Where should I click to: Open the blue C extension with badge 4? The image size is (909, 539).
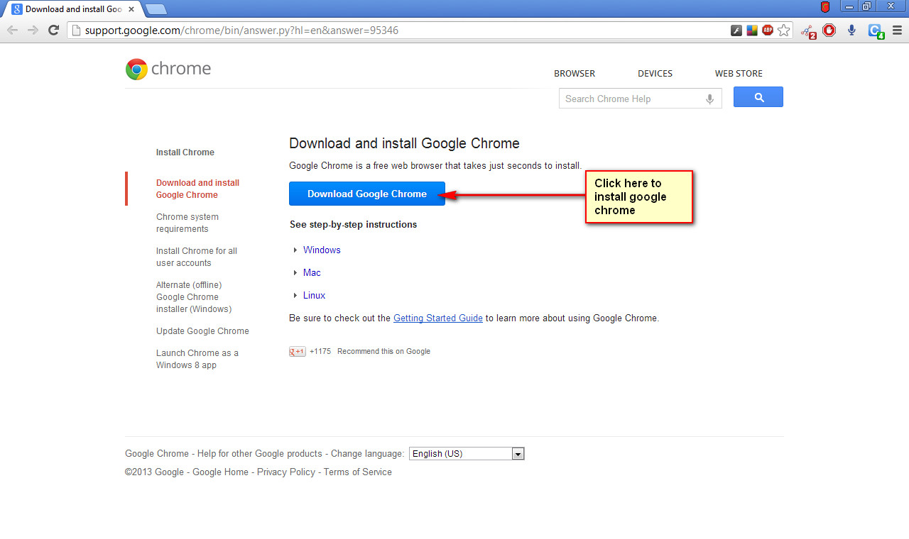point(876,31)
